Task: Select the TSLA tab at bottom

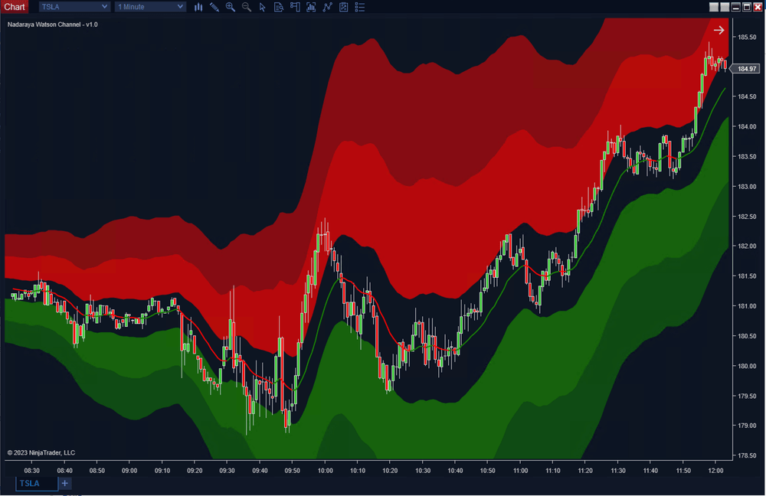Action: point(36,483)
